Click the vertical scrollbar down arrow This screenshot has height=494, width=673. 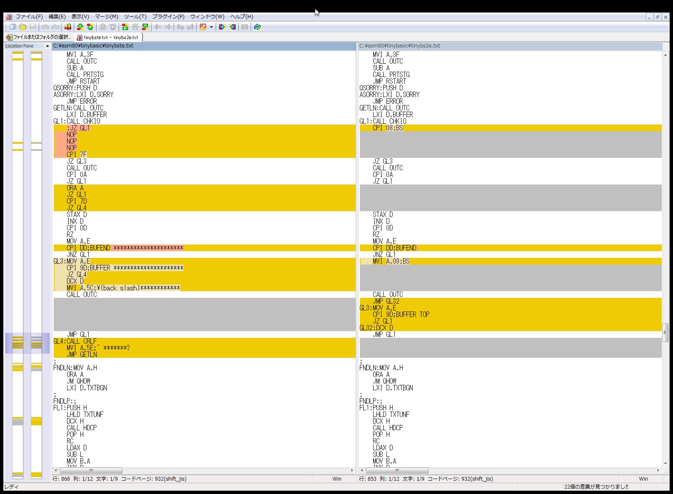(666, 463)
